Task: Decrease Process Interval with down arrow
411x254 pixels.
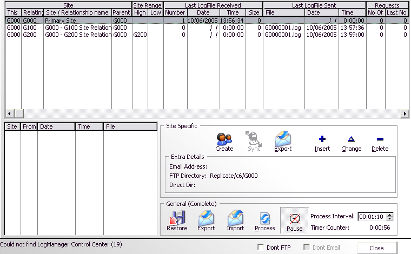Action: (x=390, y=219)
